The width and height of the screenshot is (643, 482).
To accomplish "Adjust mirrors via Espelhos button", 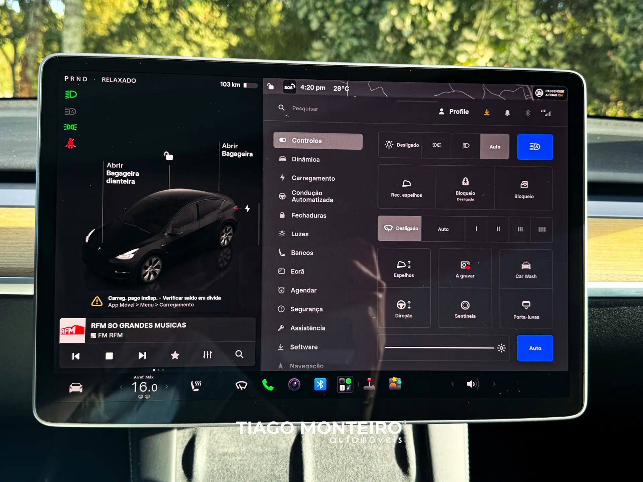I will click(404, 268).
